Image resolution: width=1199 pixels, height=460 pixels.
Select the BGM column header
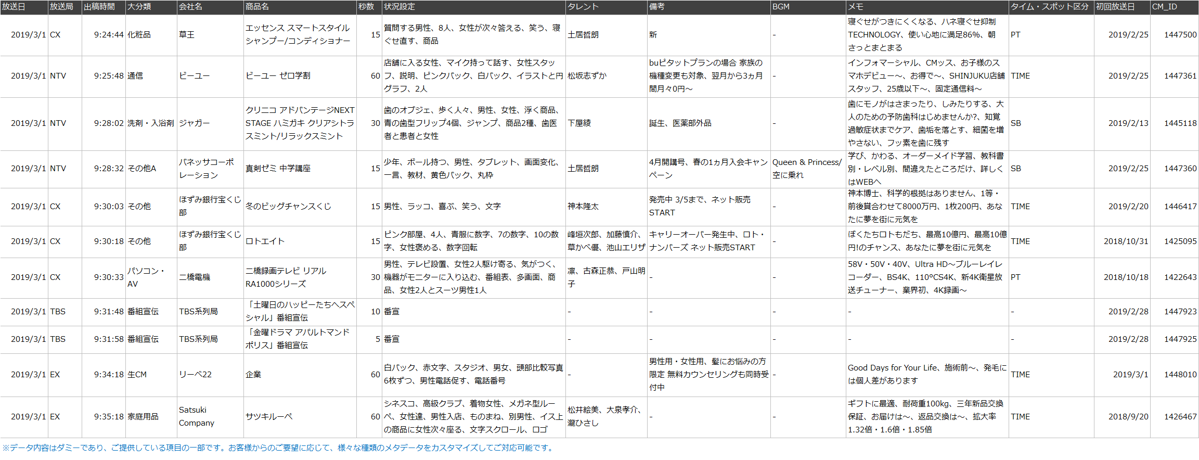click(781, 7)
